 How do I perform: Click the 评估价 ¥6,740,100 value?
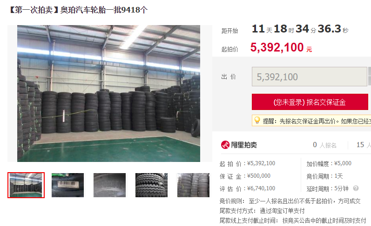click(x=261, y=188)
